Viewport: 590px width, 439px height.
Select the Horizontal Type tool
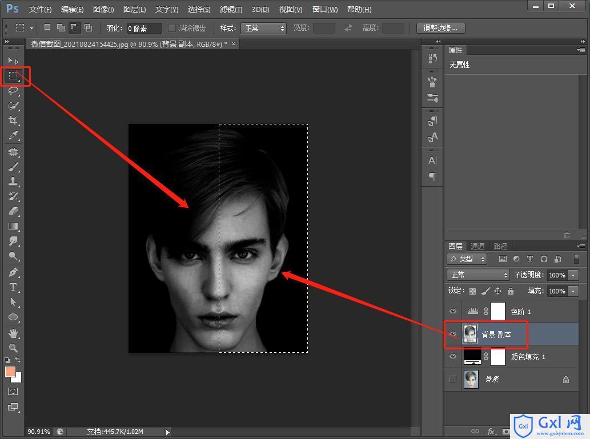[x=13, y=287]
